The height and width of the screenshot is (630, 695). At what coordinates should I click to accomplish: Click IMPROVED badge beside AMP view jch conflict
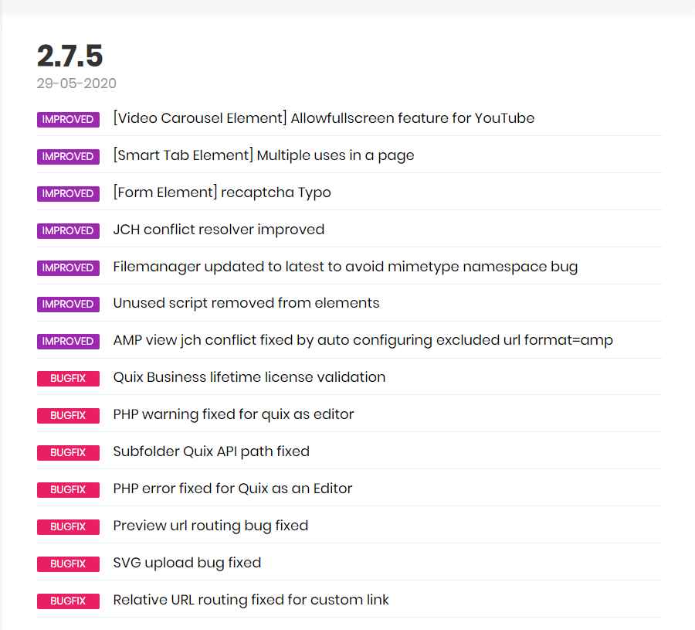click(x=68, y=341)
